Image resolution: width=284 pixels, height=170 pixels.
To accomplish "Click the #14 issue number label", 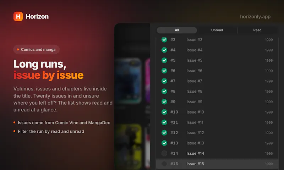I will 174,153.
